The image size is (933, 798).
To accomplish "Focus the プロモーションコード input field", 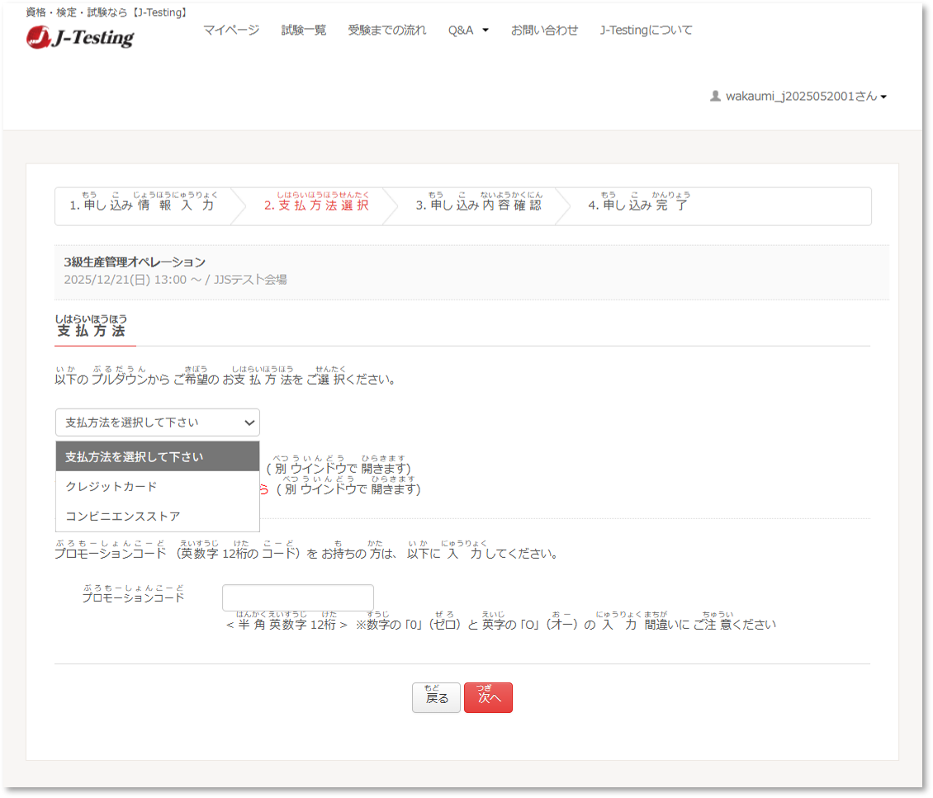I will pyautogui.click(x=297, y=597).
